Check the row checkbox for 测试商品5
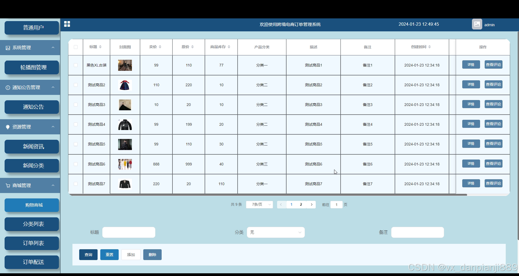The image size is (519, 276). (76, 144)
